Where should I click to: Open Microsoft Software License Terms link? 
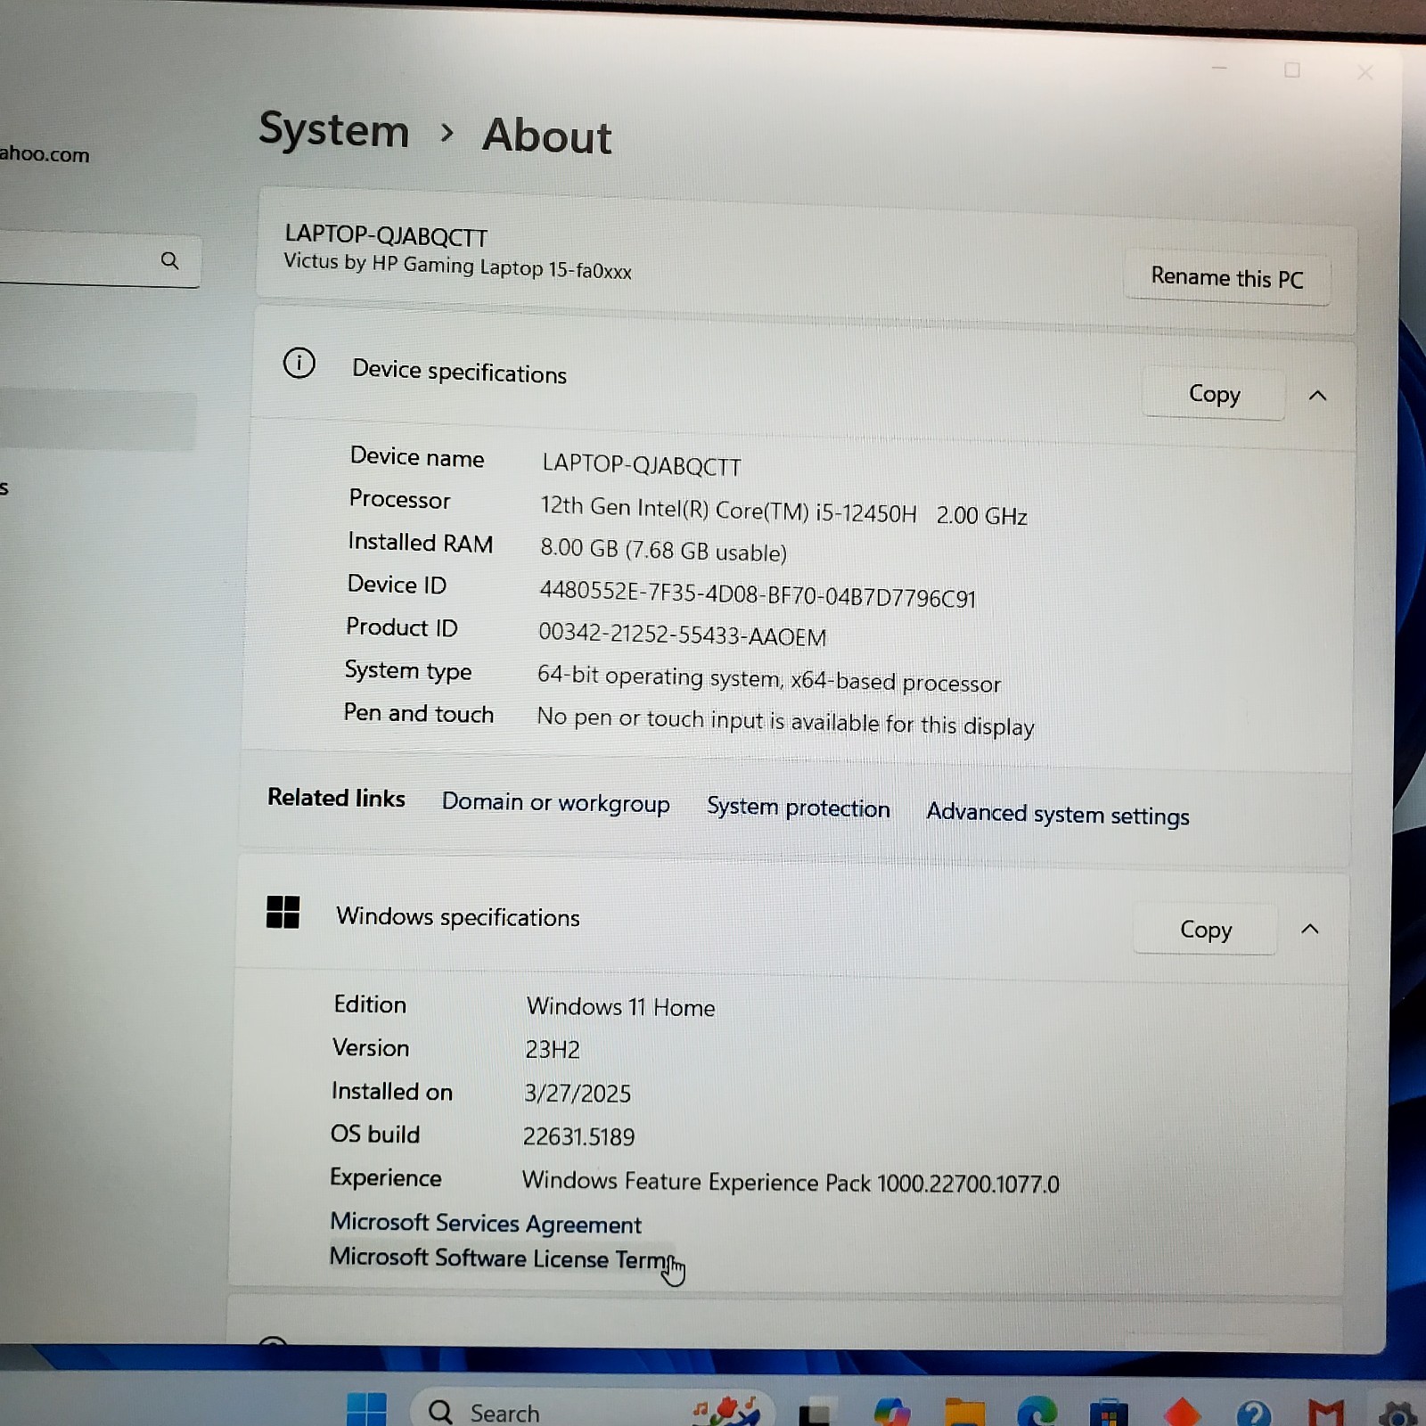[x=501, y=1258]
